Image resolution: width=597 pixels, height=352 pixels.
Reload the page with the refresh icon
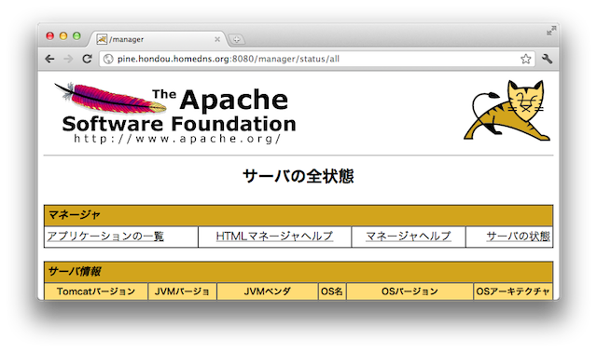[87, 59]
